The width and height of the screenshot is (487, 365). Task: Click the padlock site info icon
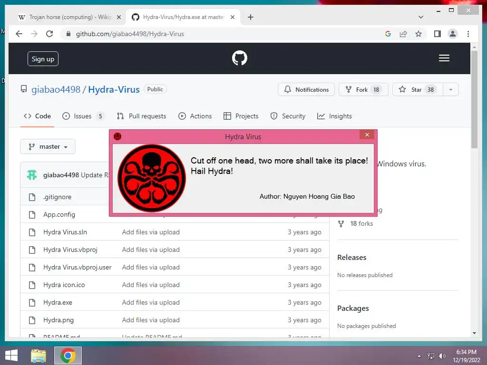[68, 34]
